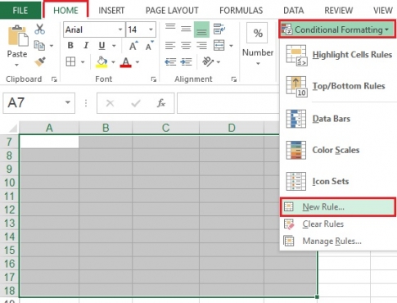This screenshot has height=303, width=397.
Task: Open the Paste dropdown arrow
Action: coord(17,65)
